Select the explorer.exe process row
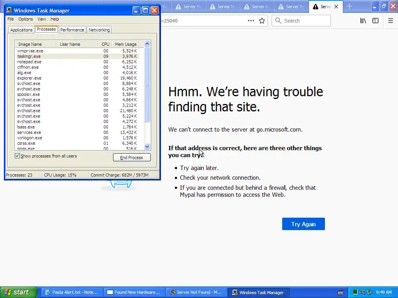The height and width of the screenshot is (298, 398). pos(77,78)
